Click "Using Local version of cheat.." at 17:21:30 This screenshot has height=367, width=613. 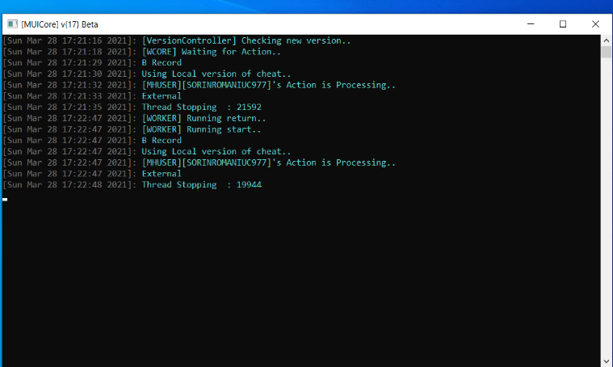(x=216, y=74)
